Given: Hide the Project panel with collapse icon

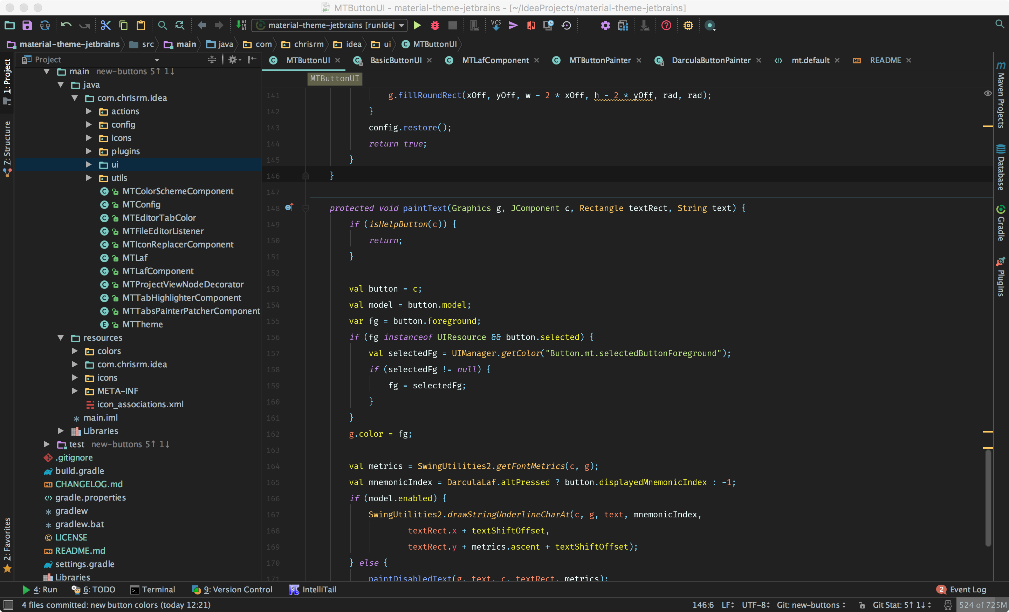Looking at the screenshot, I should (252, 60).
